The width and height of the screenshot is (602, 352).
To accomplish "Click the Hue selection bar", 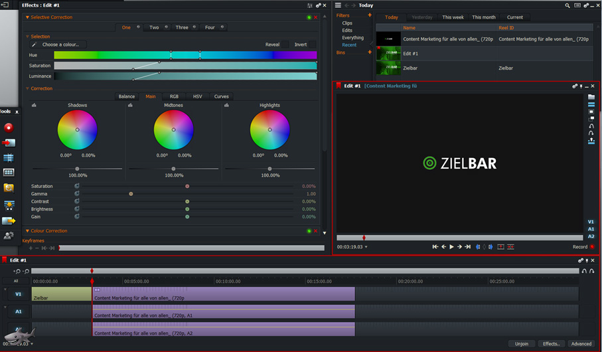I will coord(185,55).
